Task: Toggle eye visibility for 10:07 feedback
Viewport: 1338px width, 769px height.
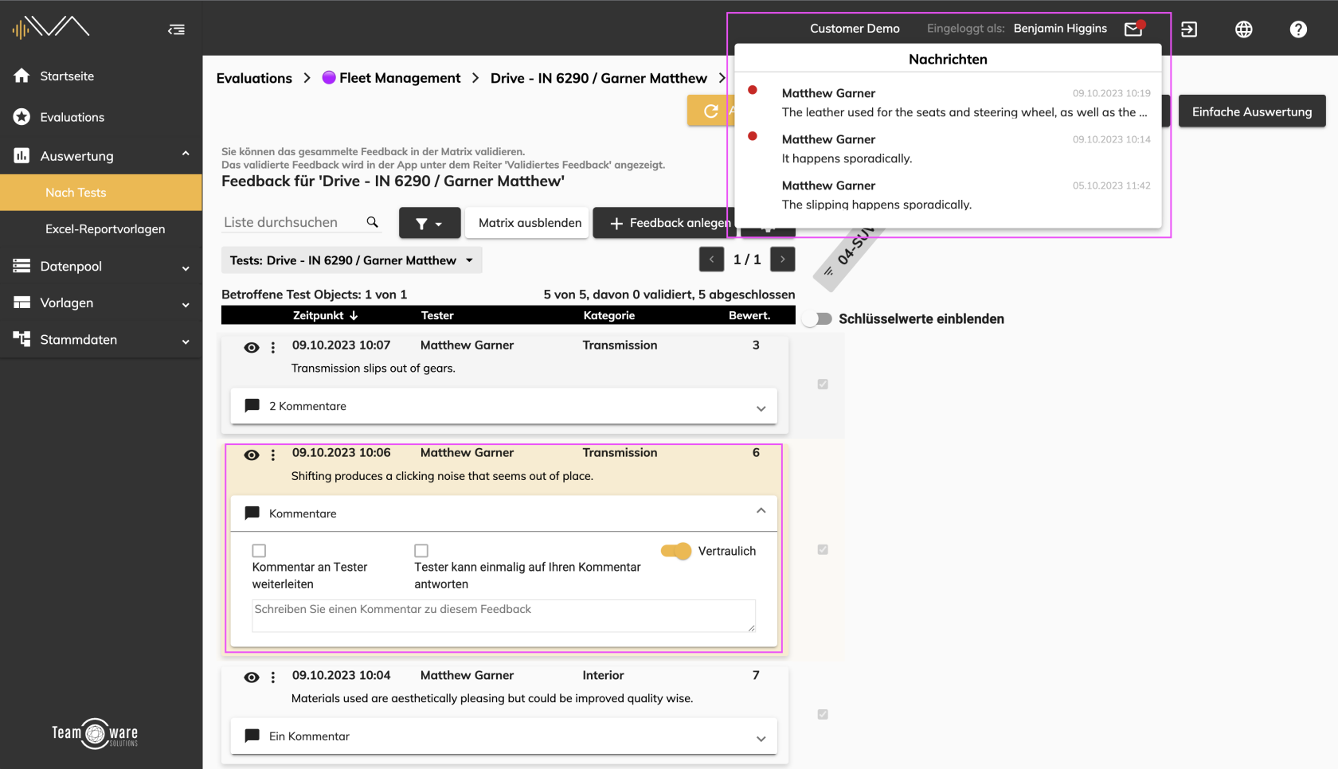Action: pyautogui.click(x=252, y=347)
